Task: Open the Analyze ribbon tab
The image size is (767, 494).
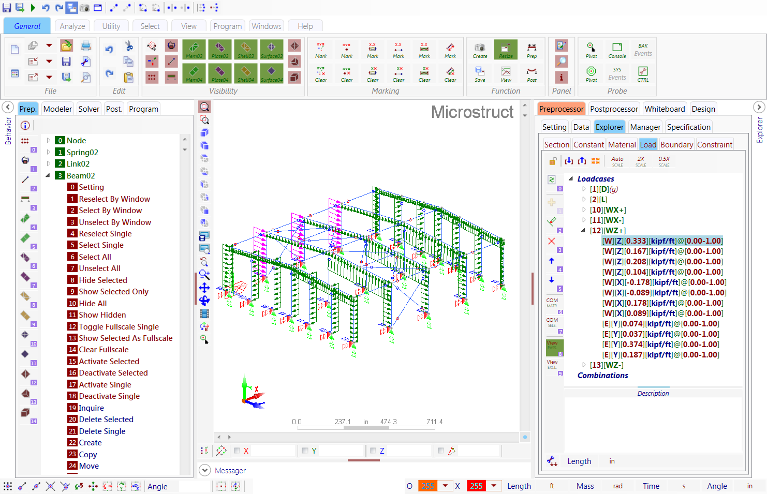Action: pyautogui.click(x=72, y=26)
